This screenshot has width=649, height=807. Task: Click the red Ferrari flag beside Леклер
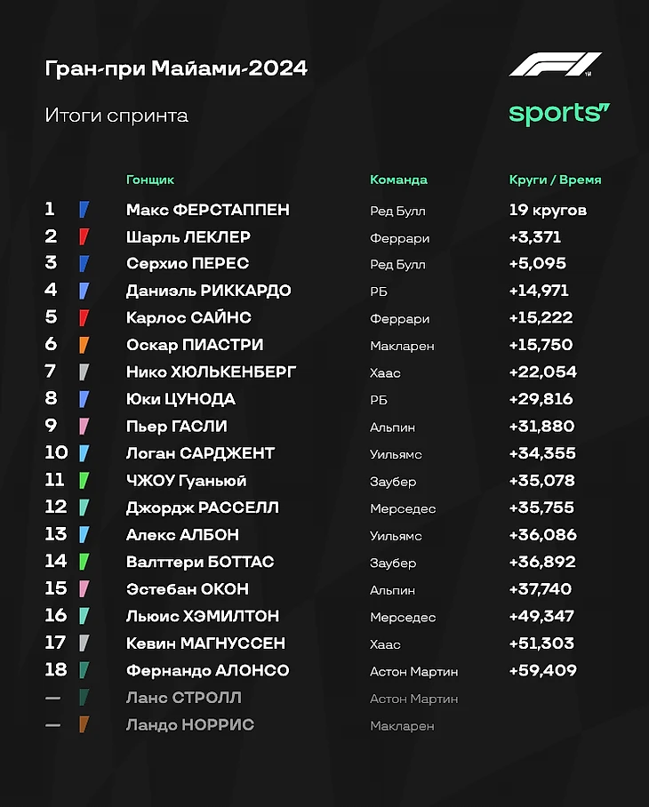click(x=84, y=236)
